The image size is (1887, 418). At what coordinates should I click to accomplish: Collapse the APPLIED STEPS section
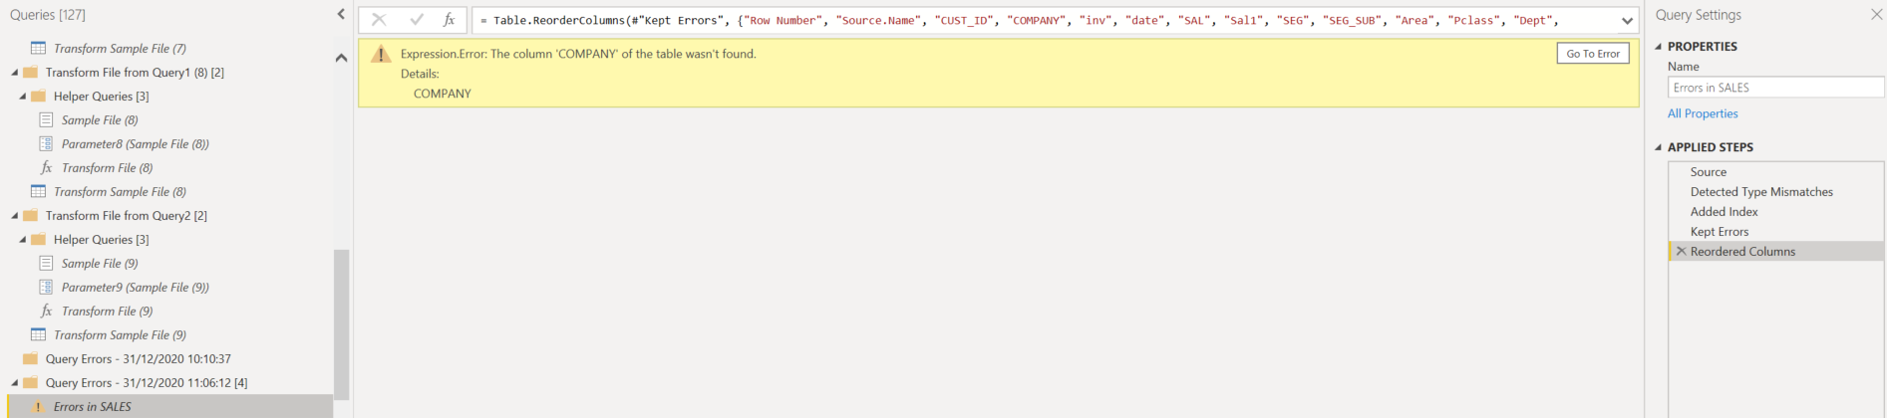pos(1659,147)
